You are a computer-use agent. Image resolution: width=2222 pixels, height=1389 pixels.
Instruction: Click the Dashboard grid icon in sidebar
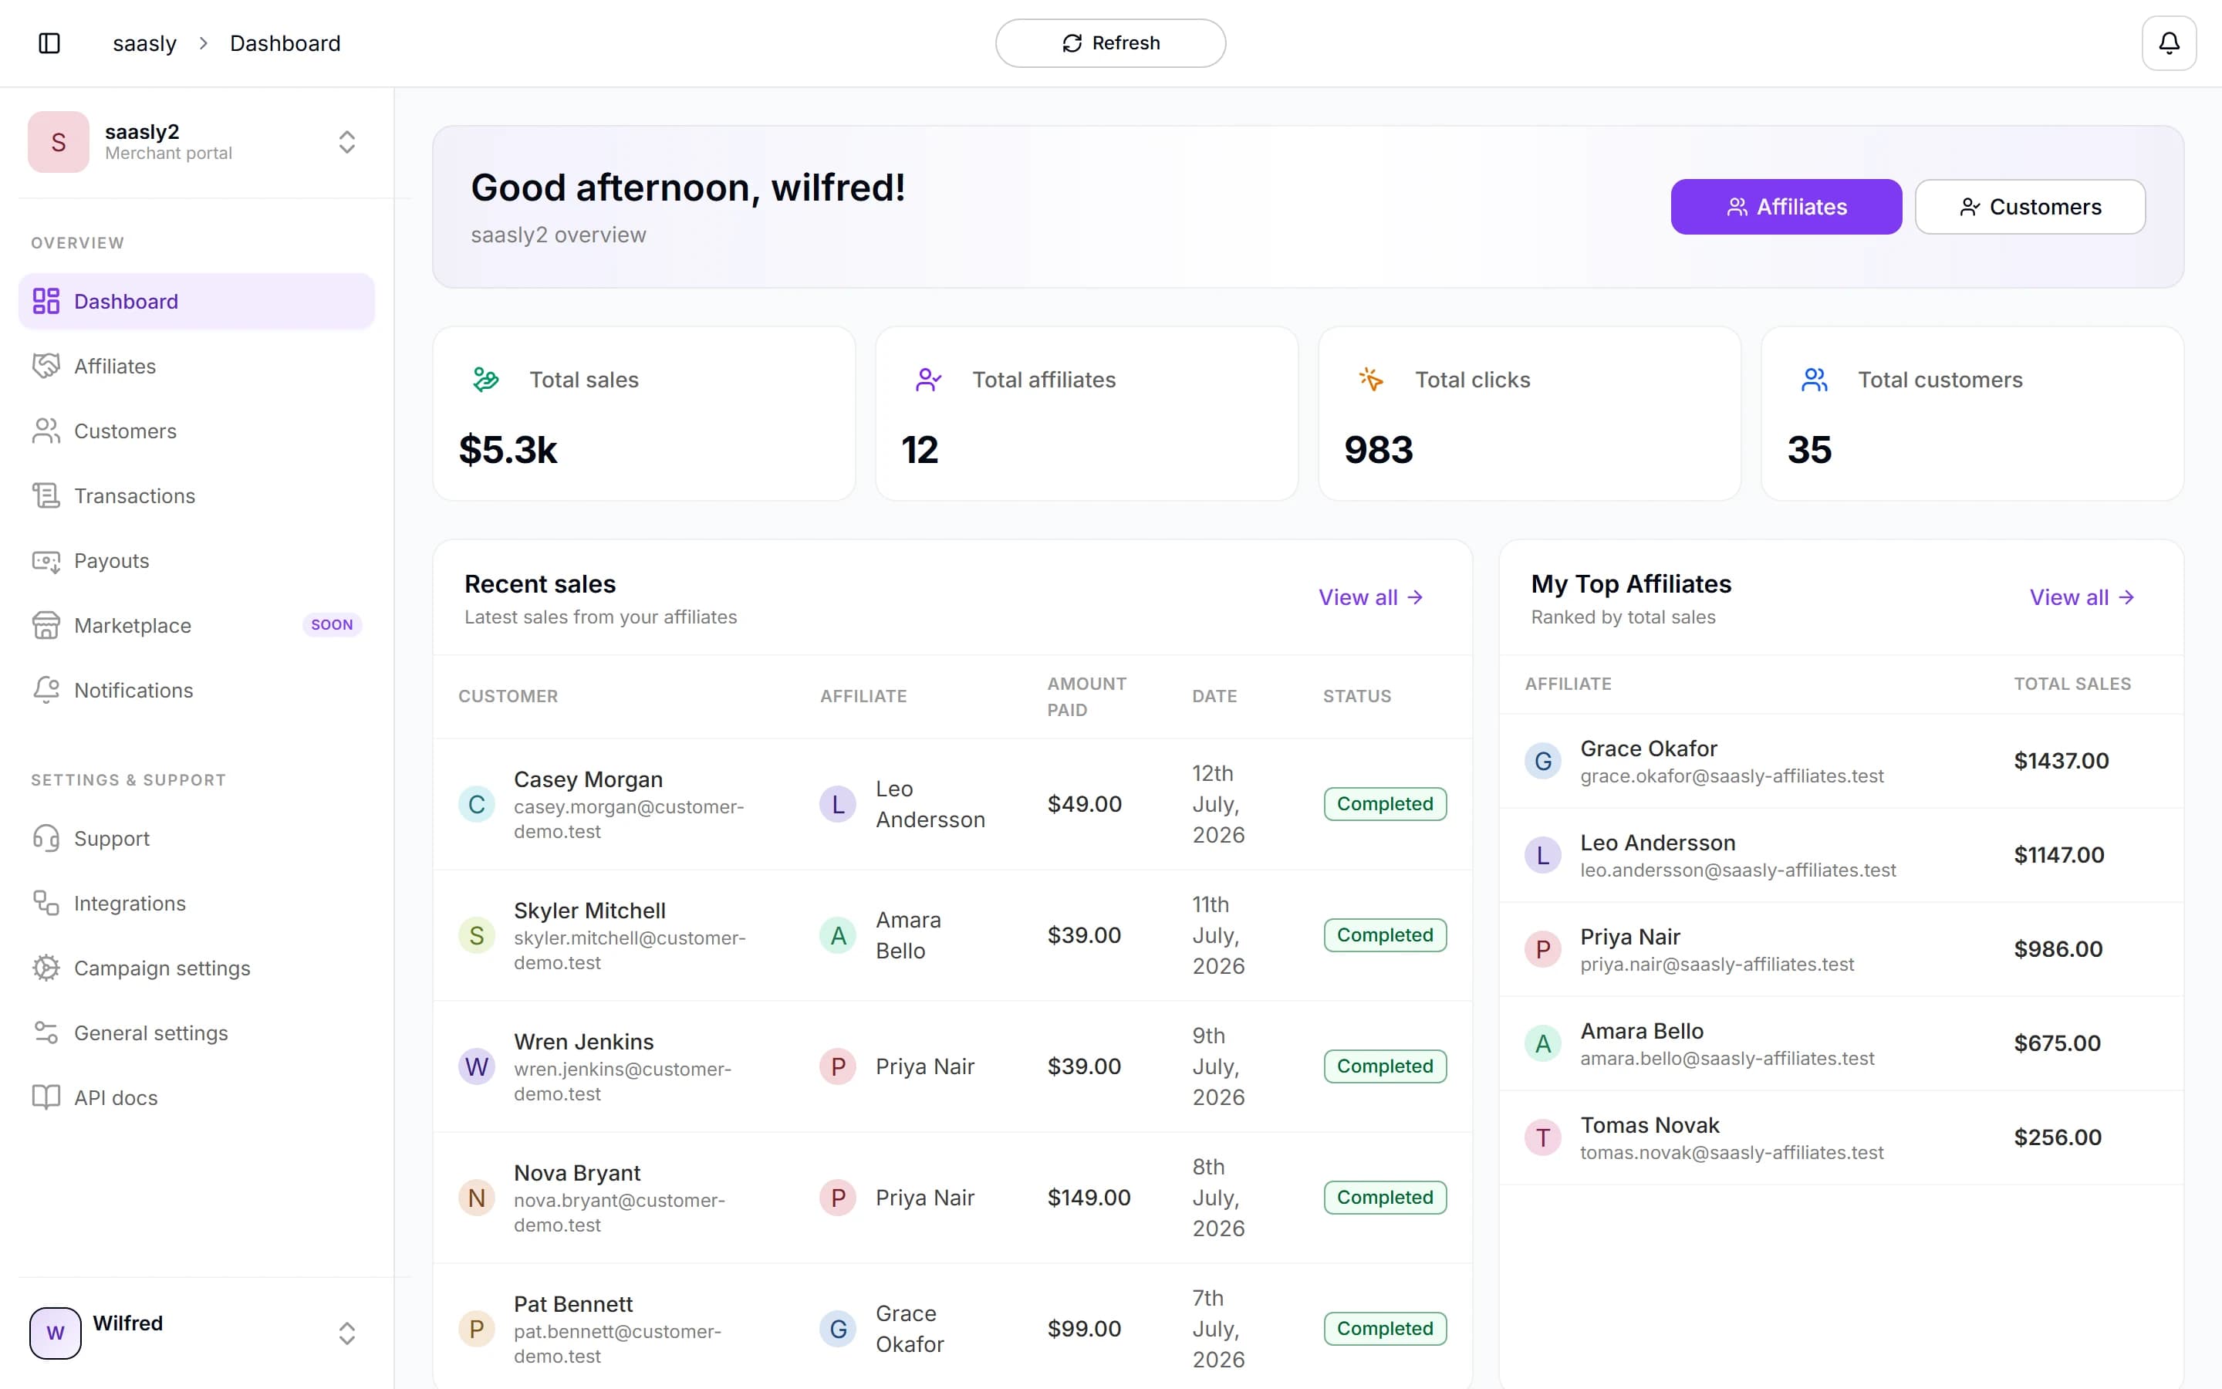click(x=46, y=301)
